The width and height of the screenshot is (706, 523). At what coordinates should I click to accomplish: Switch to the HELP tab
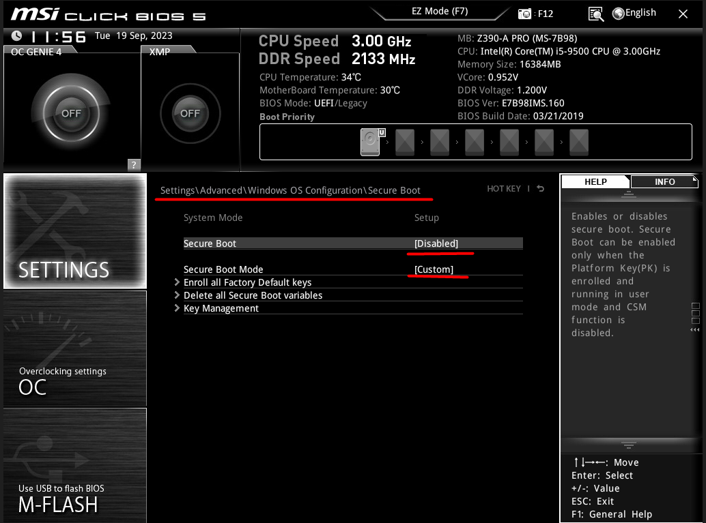point(595,181)
